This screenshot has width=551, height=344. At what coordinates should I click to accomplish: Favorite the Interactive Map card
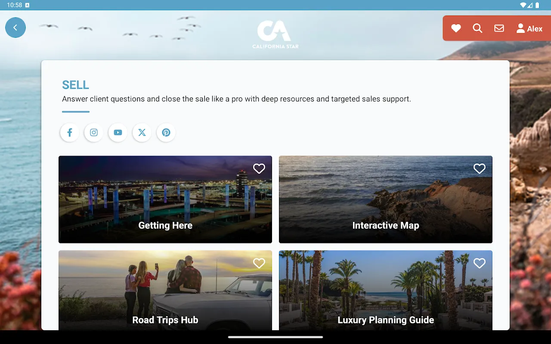[x=480, y=169]
